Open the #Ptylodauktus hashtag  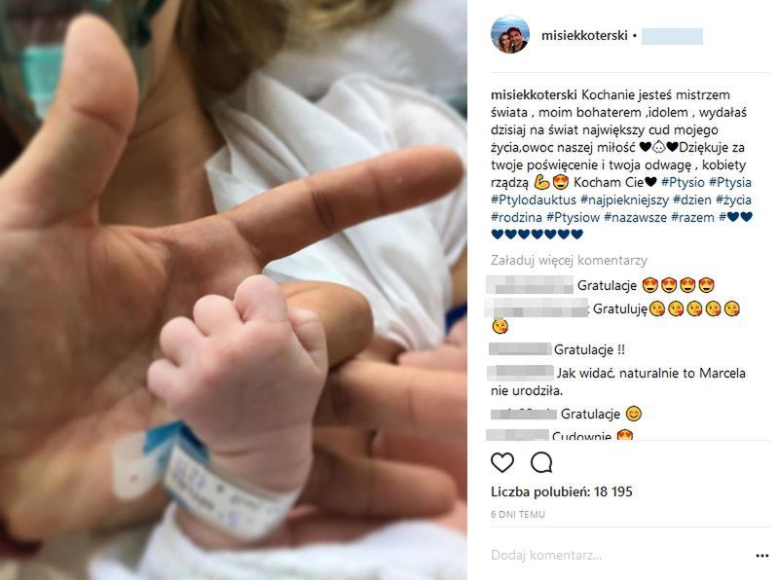[534, 199]
